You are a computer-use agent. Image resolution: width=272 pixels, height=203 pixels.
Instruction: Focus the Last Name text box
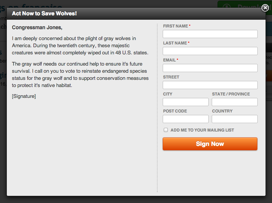coord(210,51)
